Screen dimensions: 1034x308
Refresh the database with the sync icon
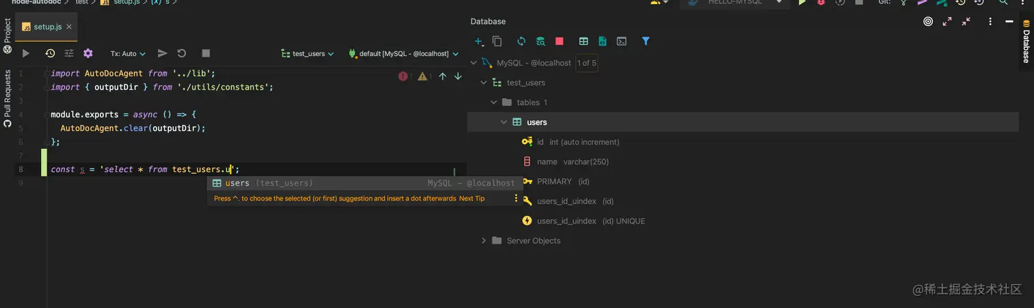(x=521, y=42)
